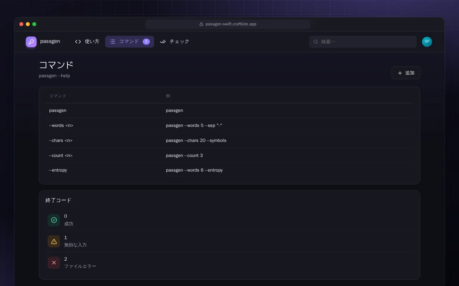Click example 'passgen --chars 20 --symbols'

[x=196, y=140]
